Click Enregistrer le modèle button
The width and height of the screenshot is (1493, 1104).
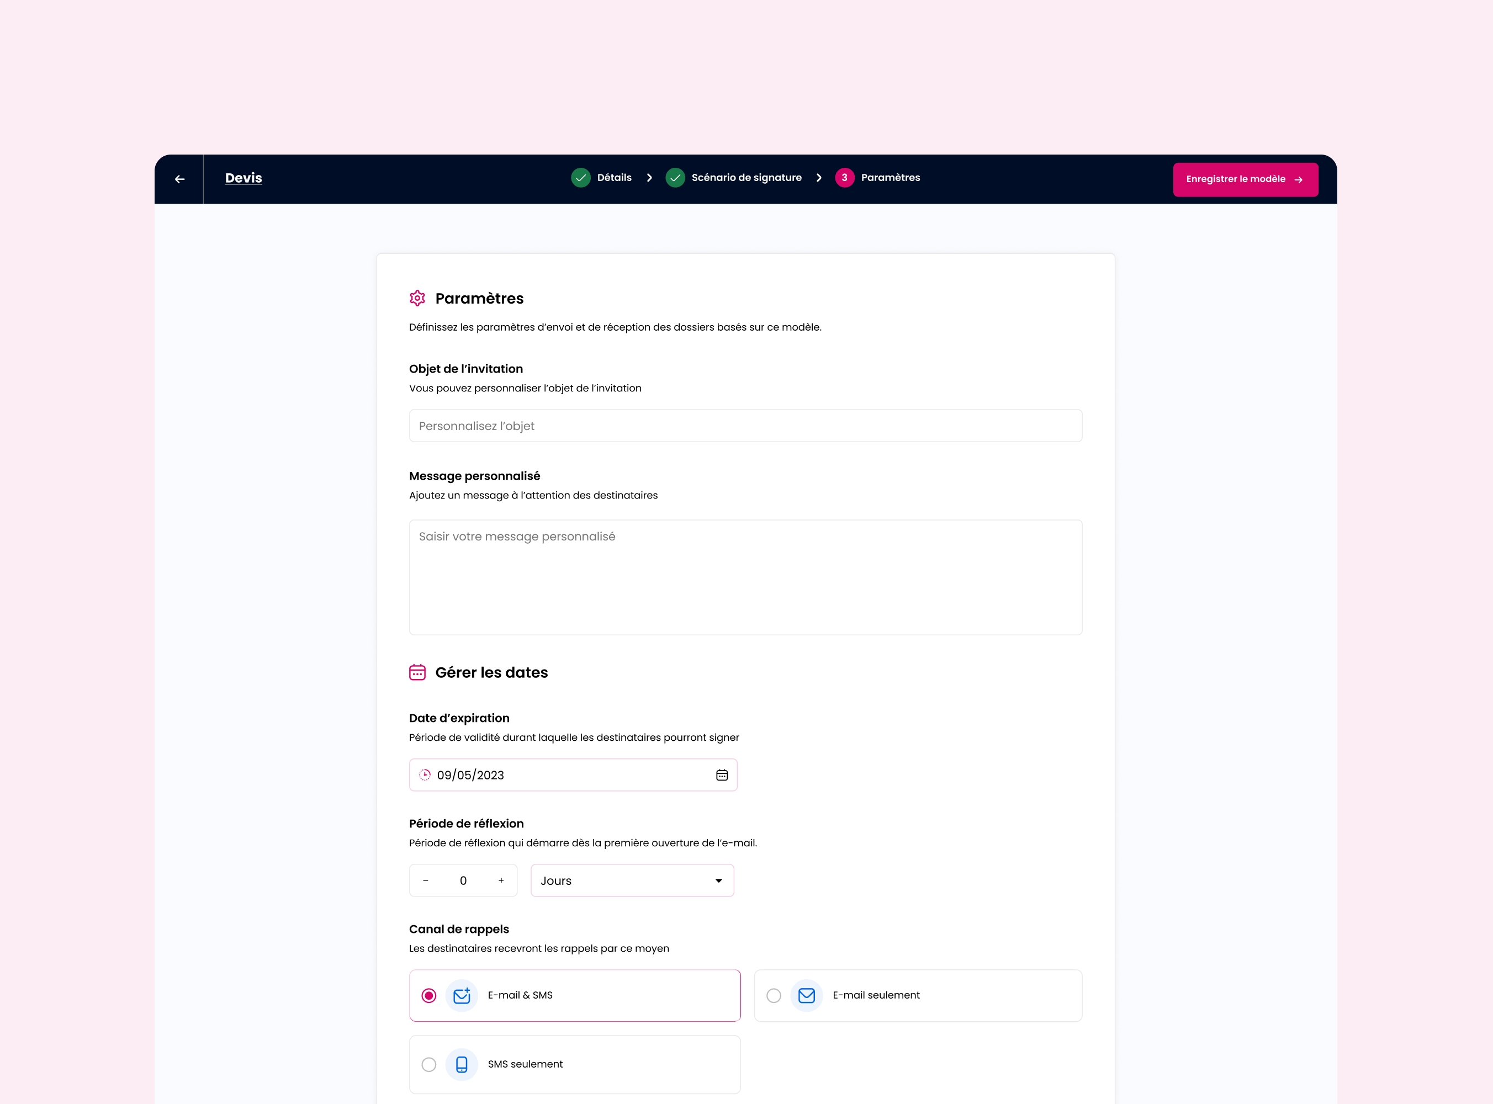(1245, 179)
